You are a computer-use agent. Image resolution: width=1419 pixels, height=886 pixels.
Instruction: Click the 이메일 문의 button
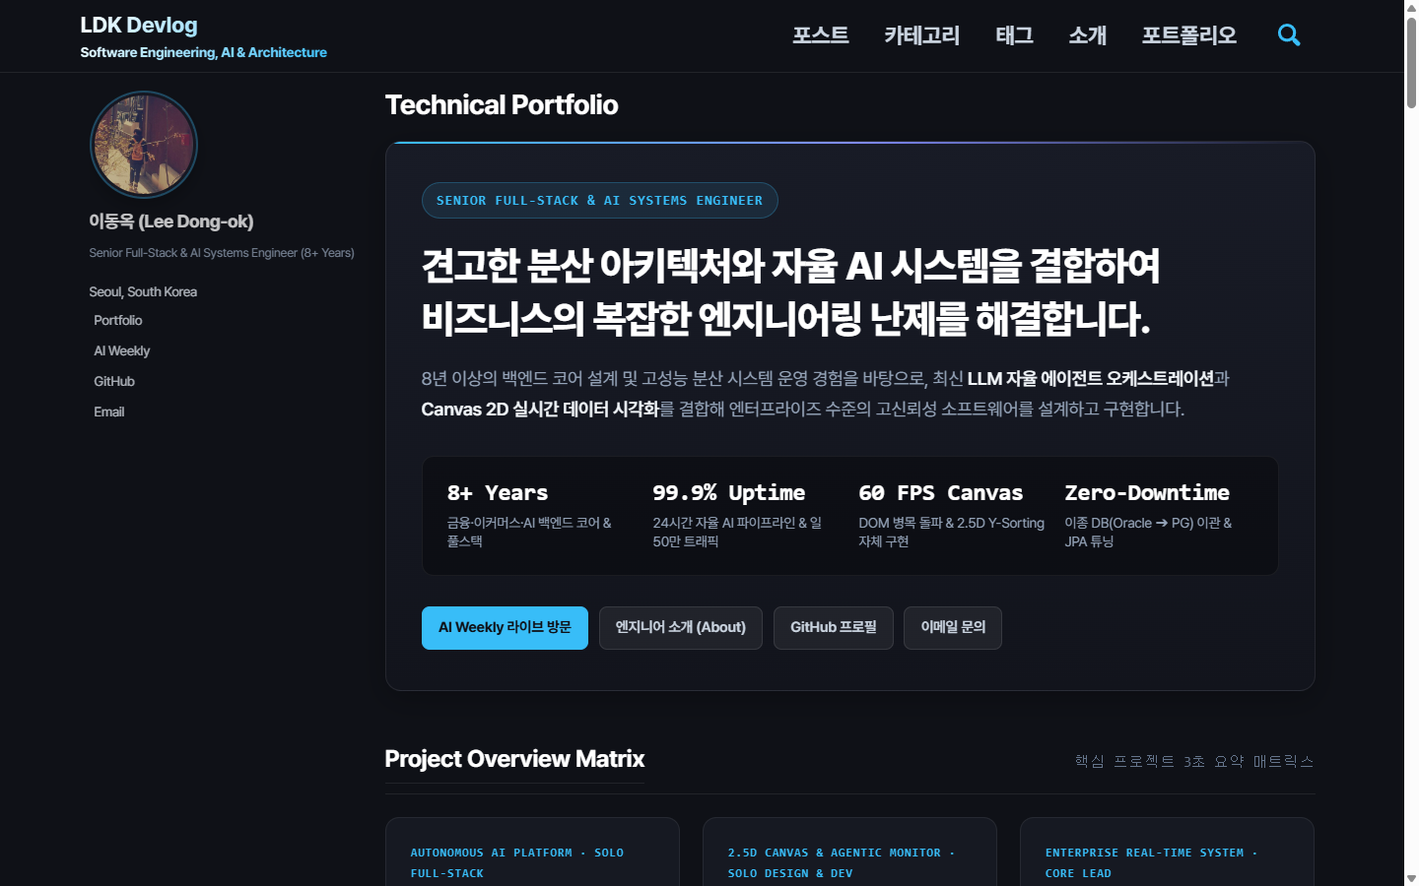tap(953, 628)
